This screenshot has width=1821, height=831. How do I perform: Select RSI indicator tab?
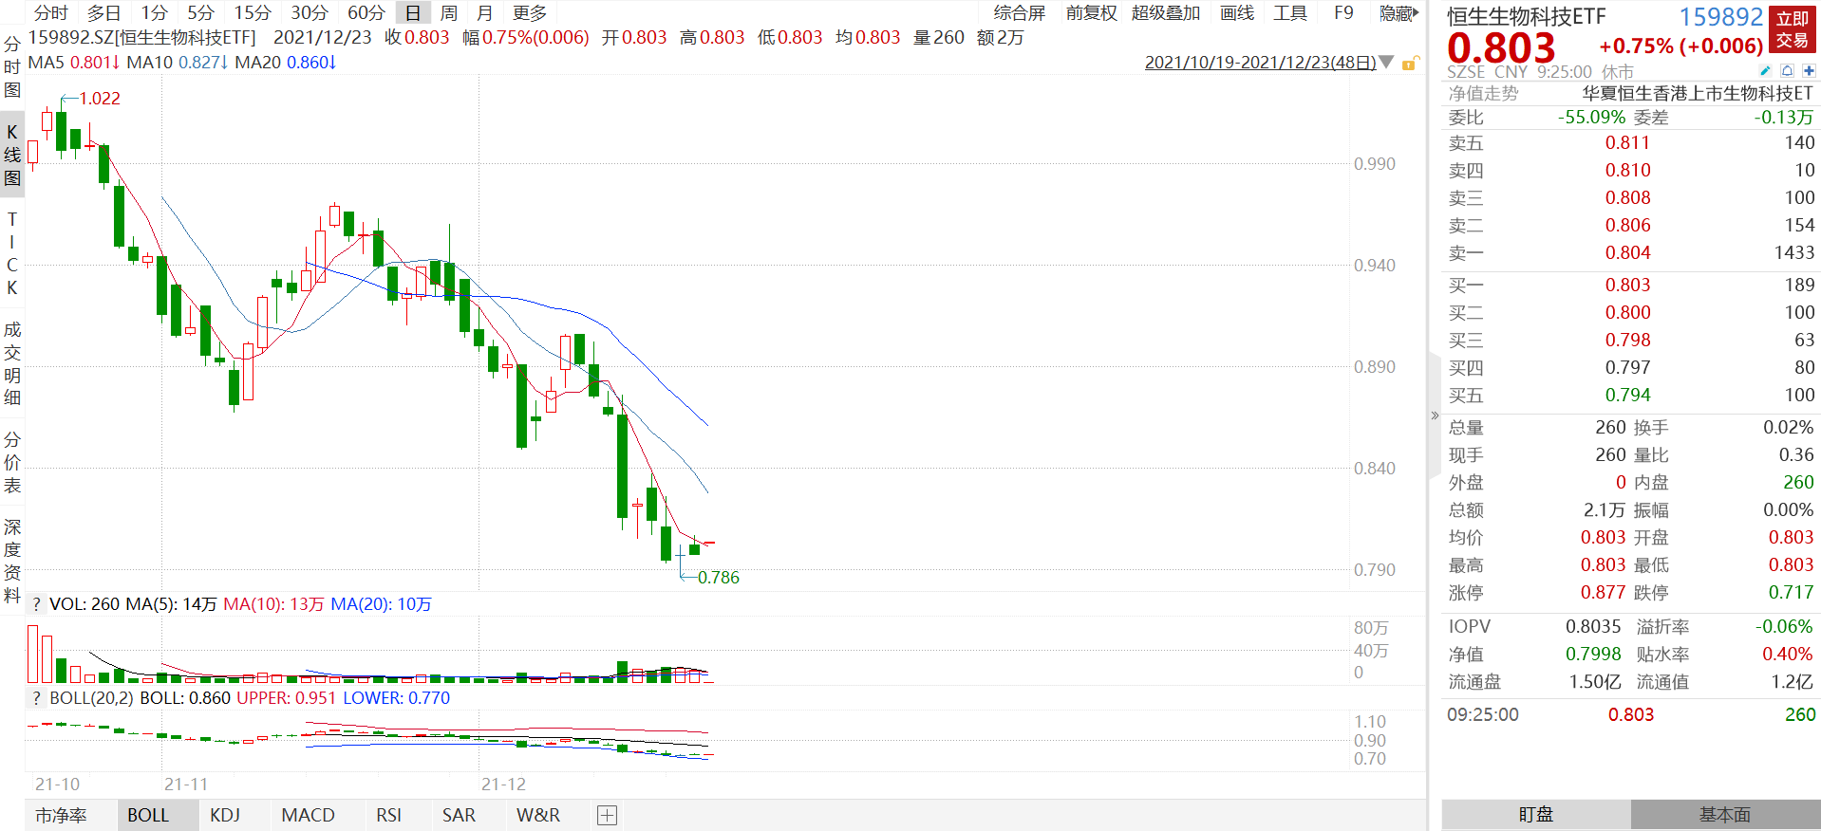click(x=388, y=815)
